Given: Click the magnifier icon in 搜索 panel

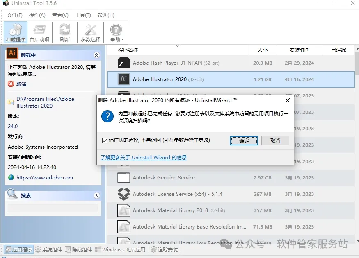Looking at the screenshot, I should click(x=12, y=194).
